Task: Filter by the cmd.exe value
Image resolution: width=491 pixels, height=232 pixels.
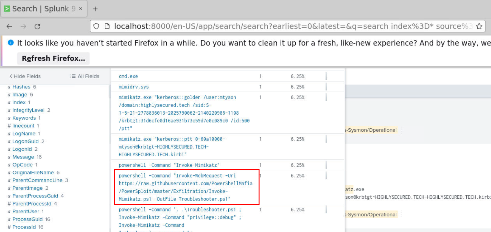Action: 128,76
